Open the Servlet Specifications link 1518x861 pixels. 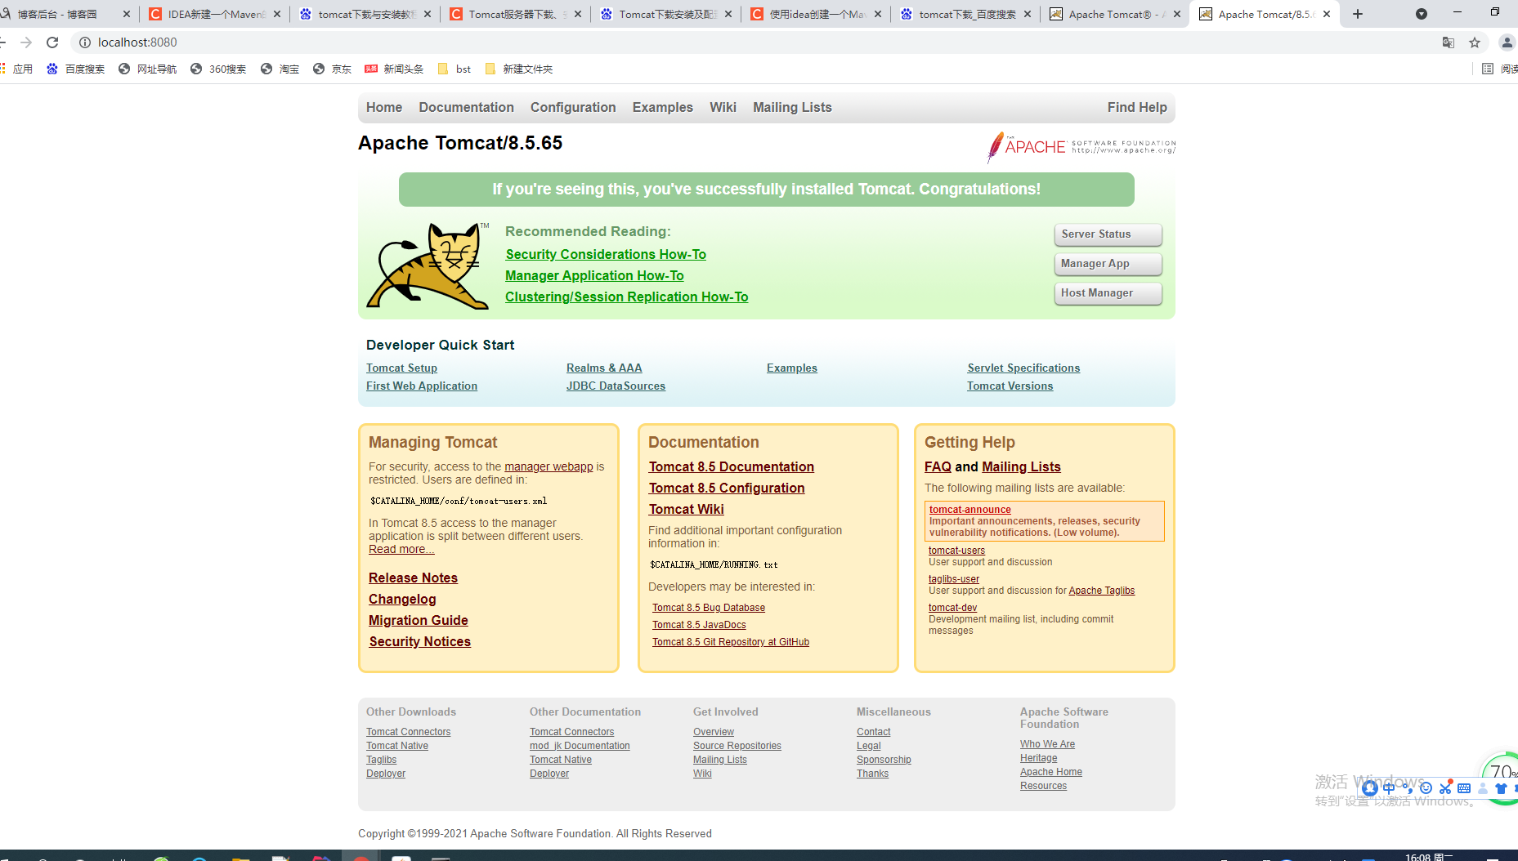tap(1023, 368)
